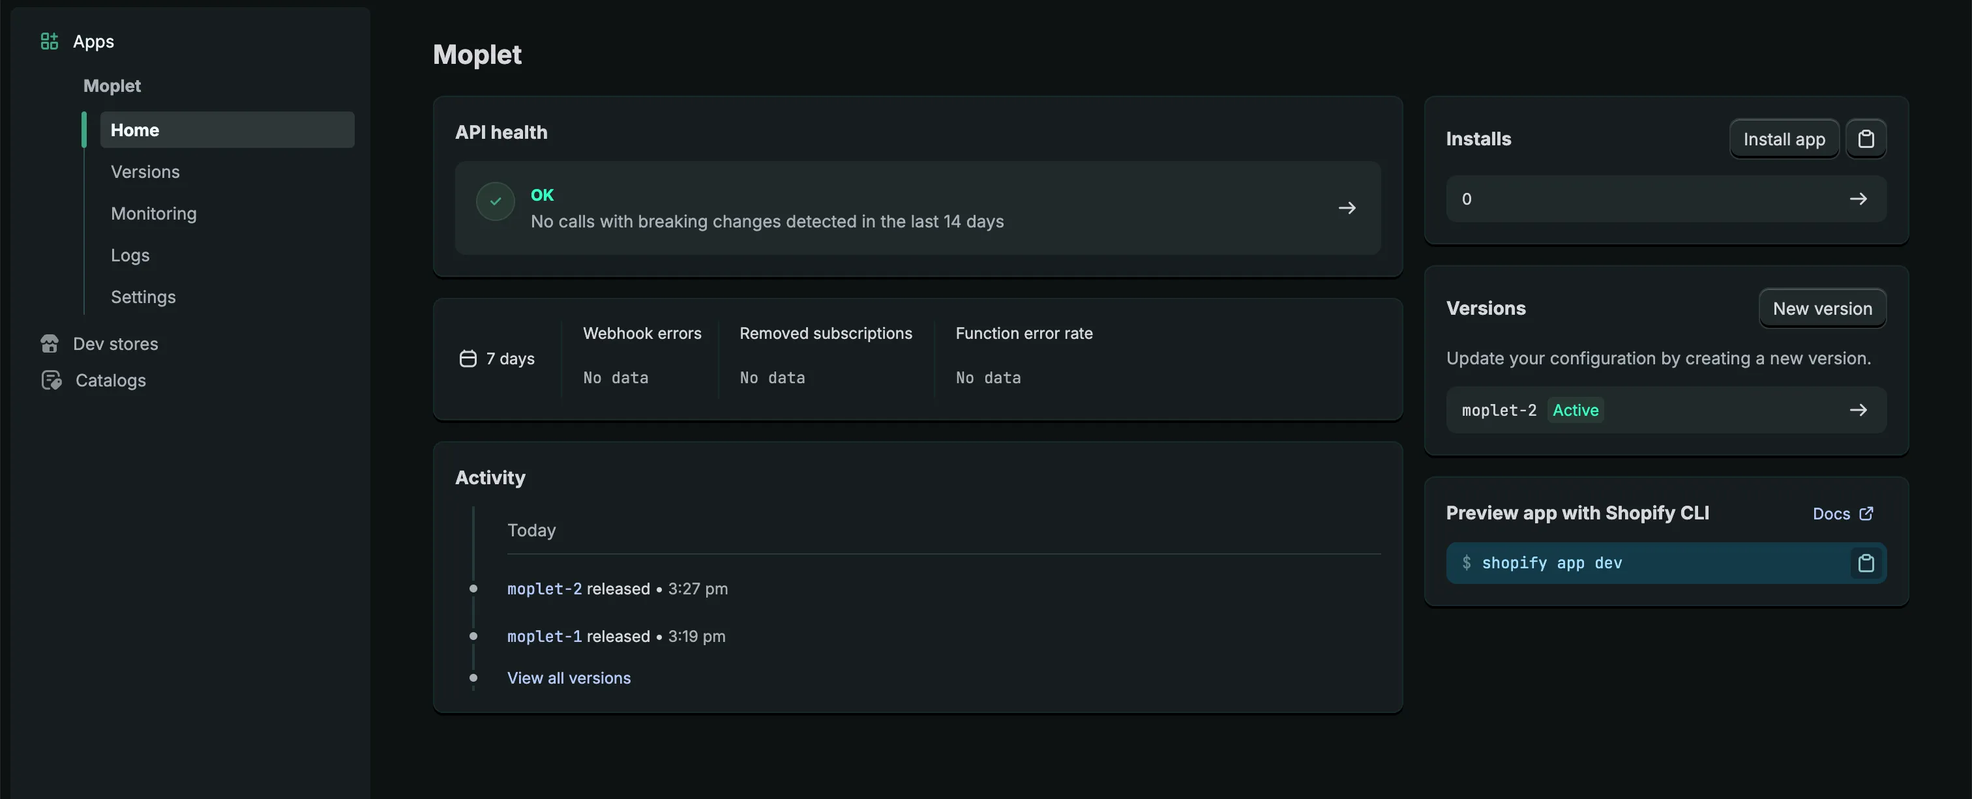This screenshot has width=1972, height=799.
Task: Open the Logs page
Action: pos(130,255)
